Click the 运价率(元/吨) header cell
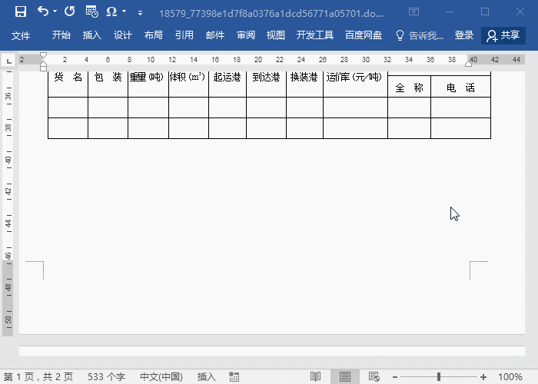The height and width of the screenshot is (384, 538). pyautogui.click(x=355, y=84)
